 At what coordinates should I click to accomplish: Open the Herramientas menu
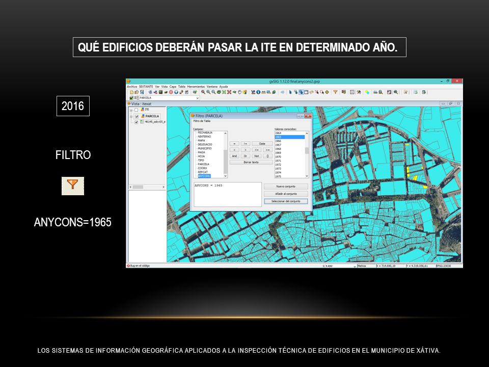point(196,87)
